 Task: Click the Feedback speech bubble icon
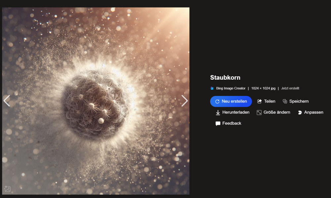click(x=218, y=123)
